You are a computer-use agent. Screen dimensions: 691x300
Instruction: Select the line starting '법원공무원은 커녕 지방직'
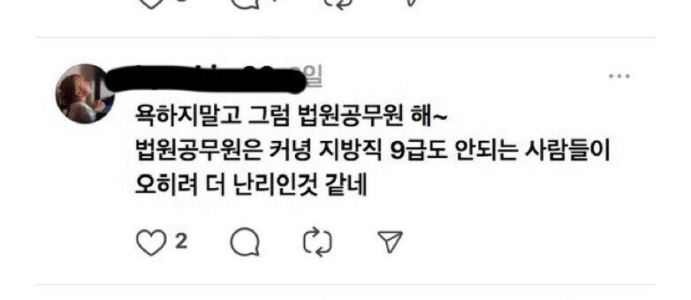pyautogui.click(x=373, y=153)
